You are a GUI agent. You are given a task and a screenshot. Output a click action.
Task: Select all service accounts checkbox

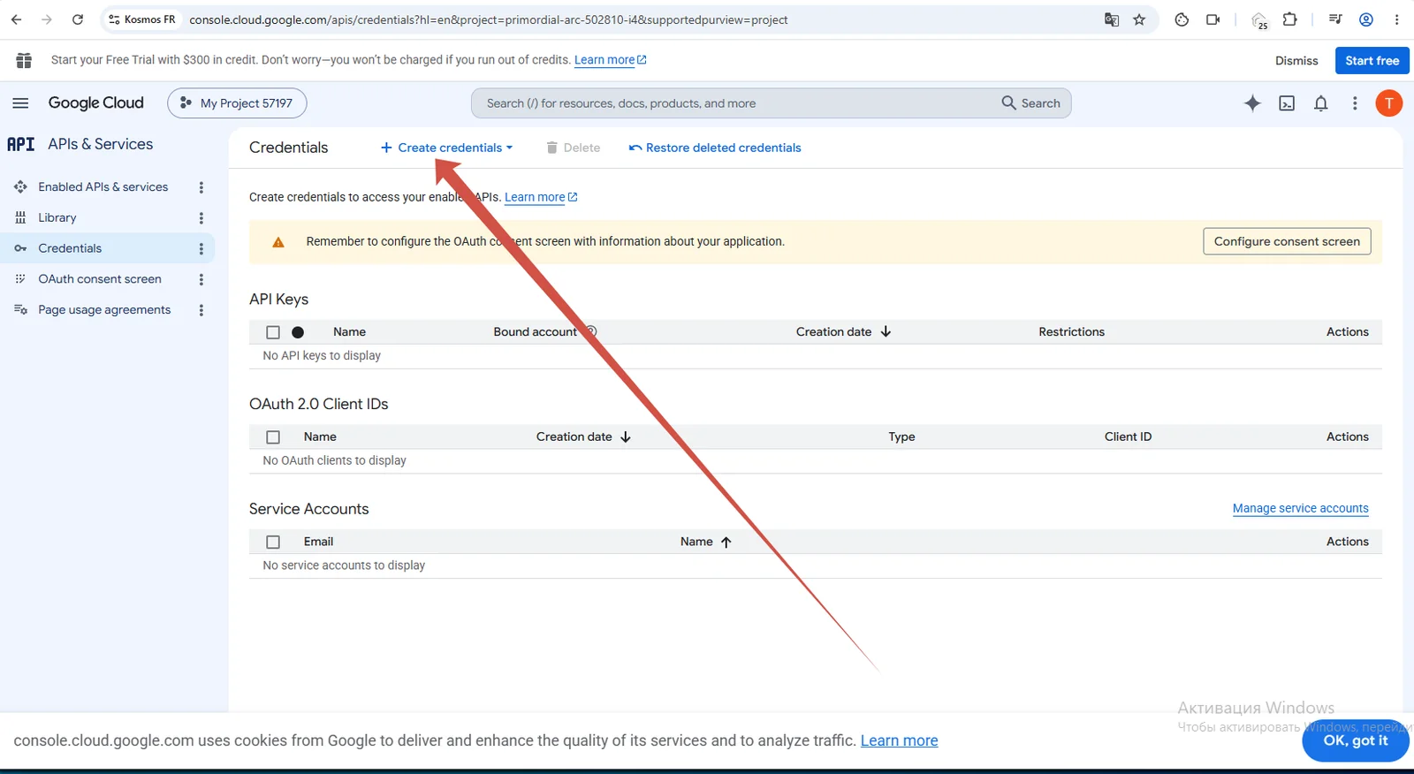tap(273, 543)
